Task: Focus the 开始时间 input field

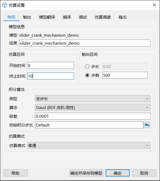Action: pyautogui.click(x=50, y=65)
